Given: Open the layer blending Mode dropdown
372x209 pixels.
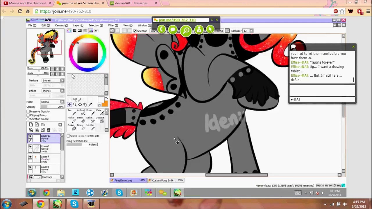Looking at the screenshot, I should [52, 102].
